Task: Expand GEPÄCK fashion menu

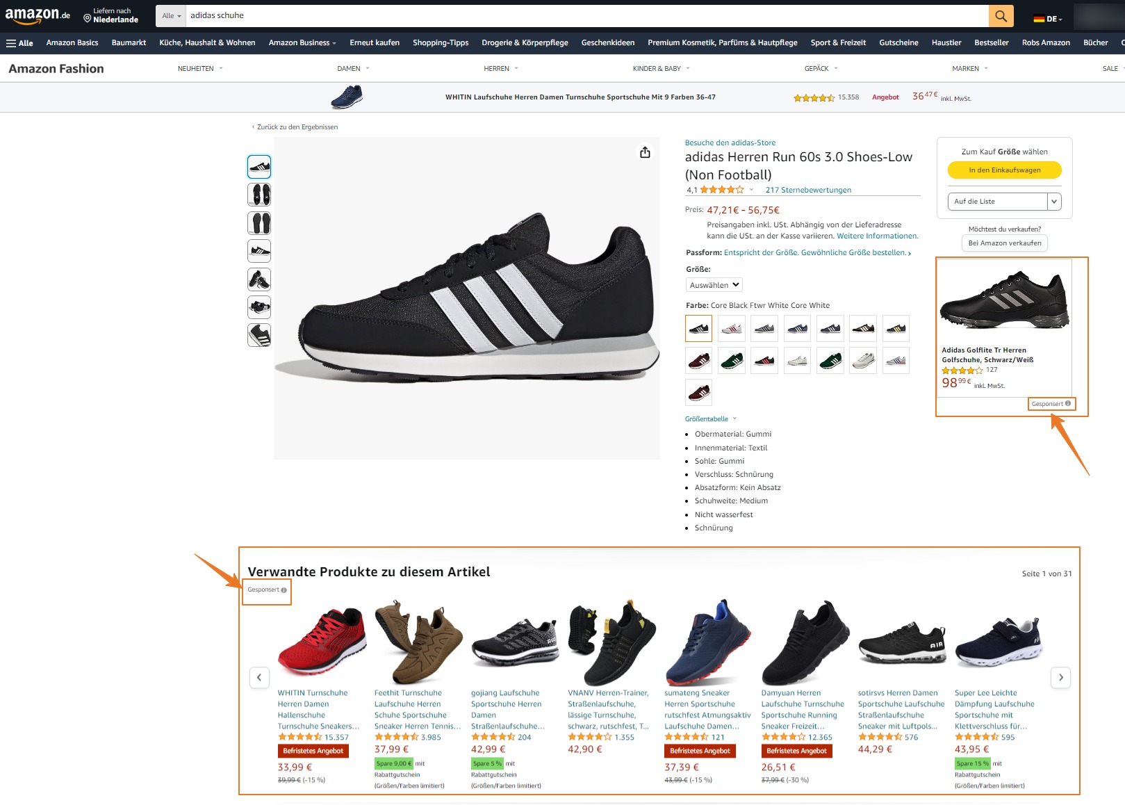Action: [x=821, y=69]
